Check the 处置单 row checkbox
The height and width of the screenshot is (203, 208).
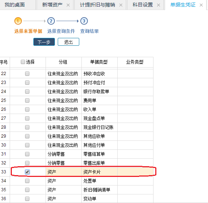click(x=27, y=181)
